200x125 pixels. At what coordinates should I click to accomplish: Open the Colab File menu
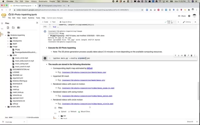[9, 18]
